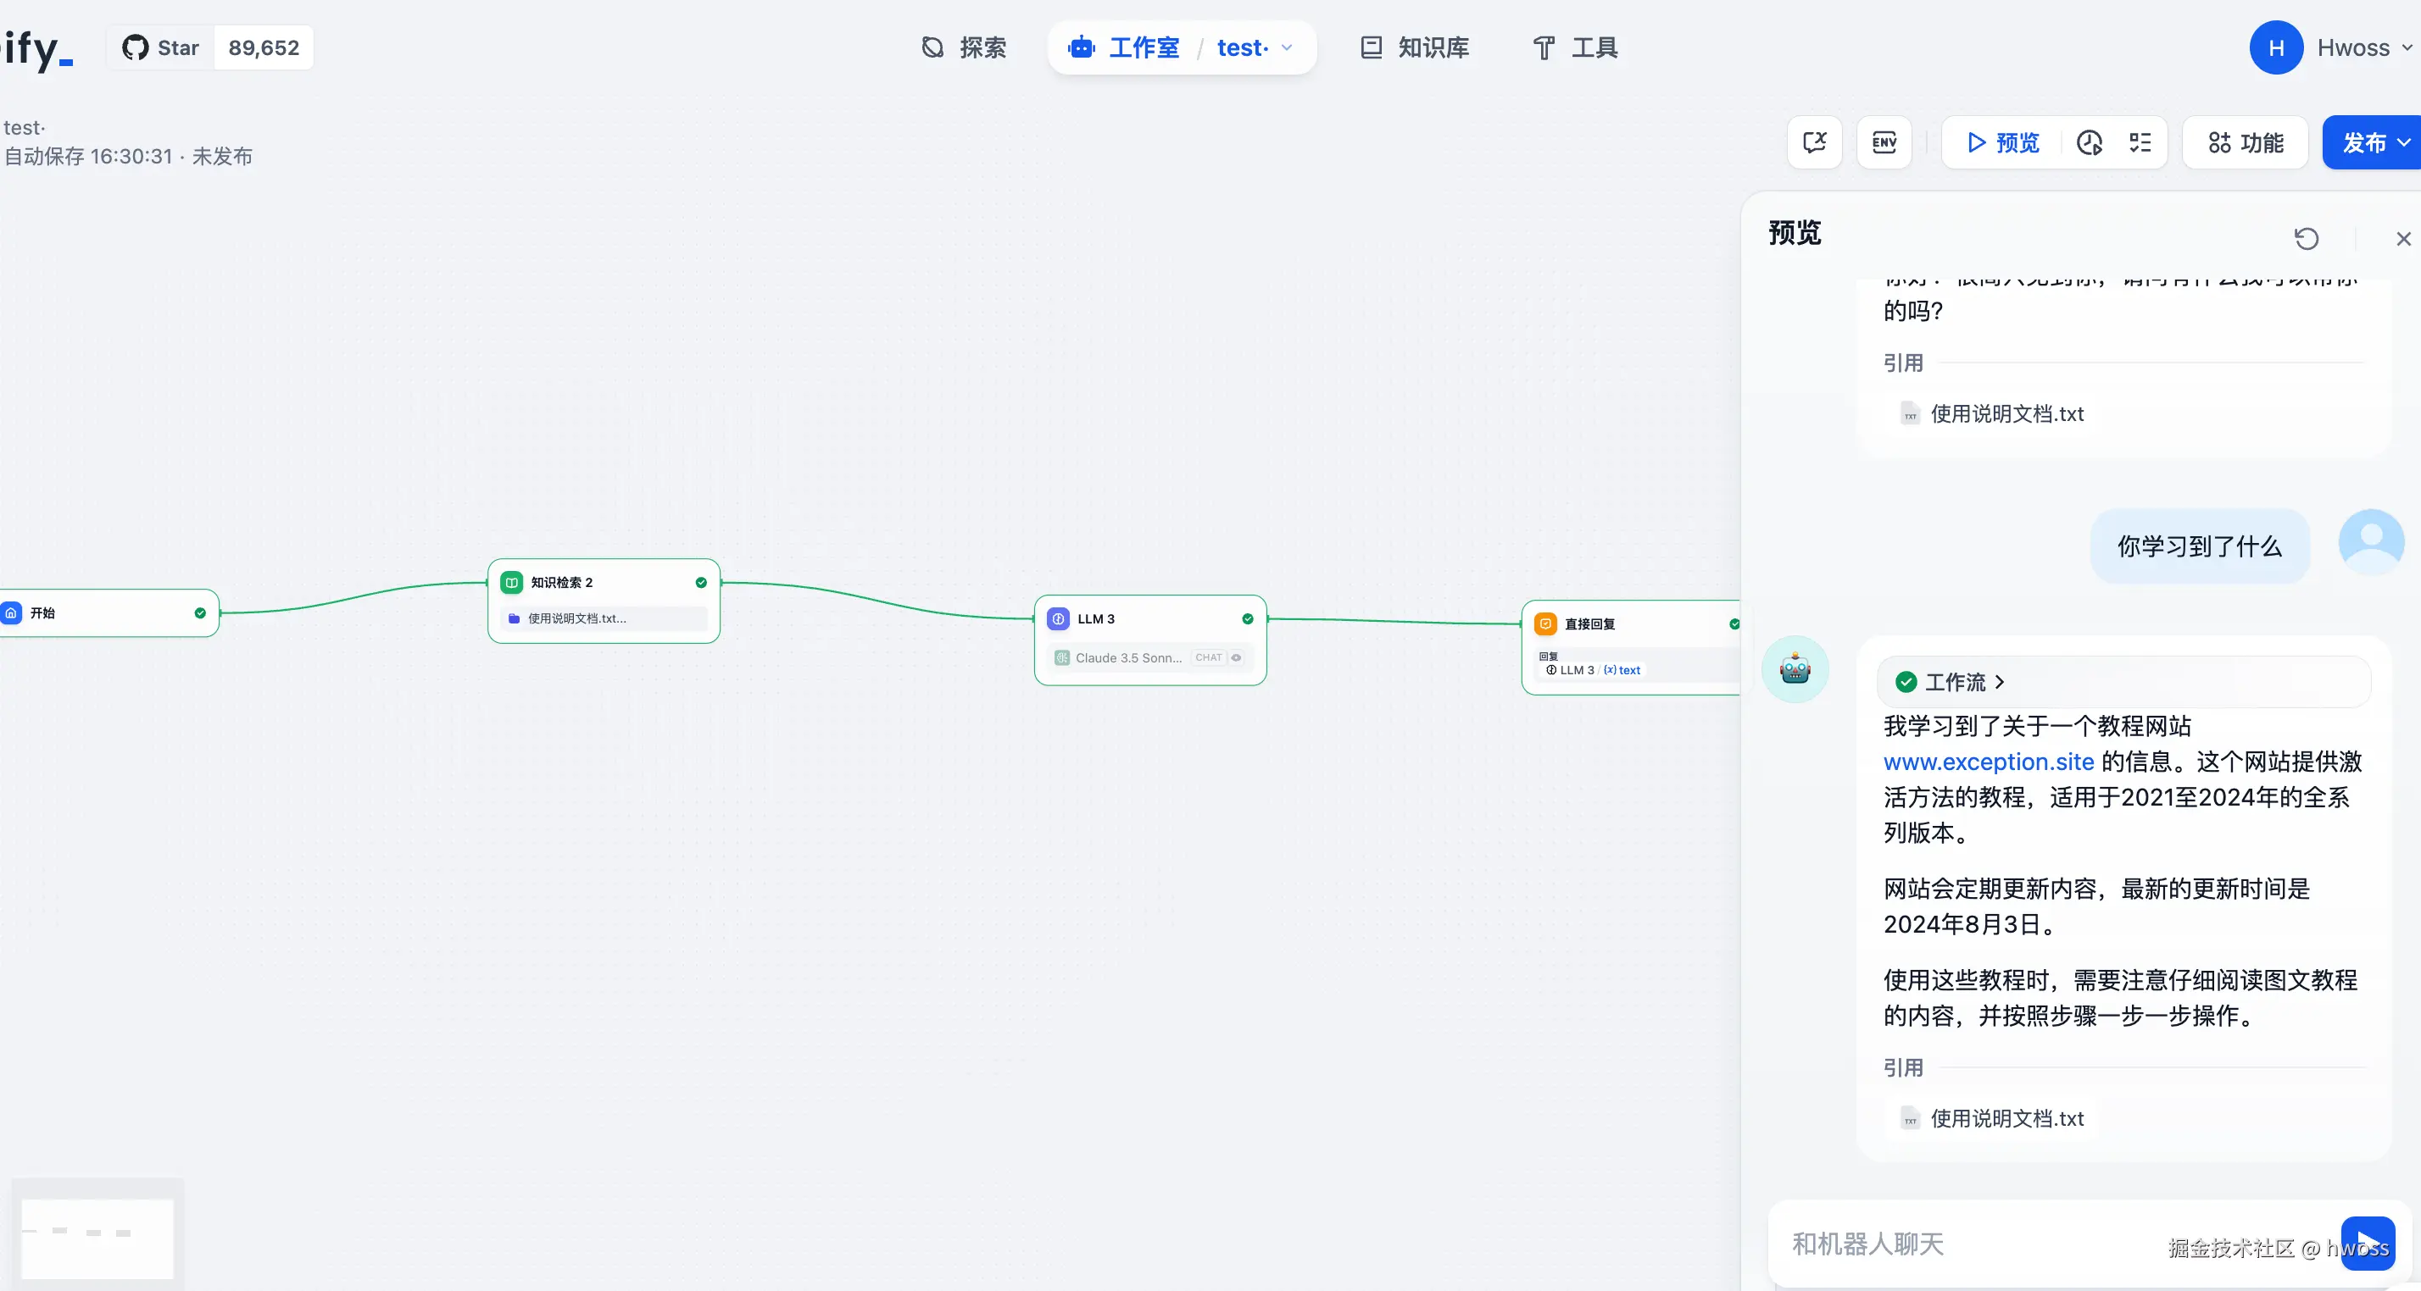Click the green check on 开始 node
This screenshot has height=1291, width=2421.
[x=200, y=613]
